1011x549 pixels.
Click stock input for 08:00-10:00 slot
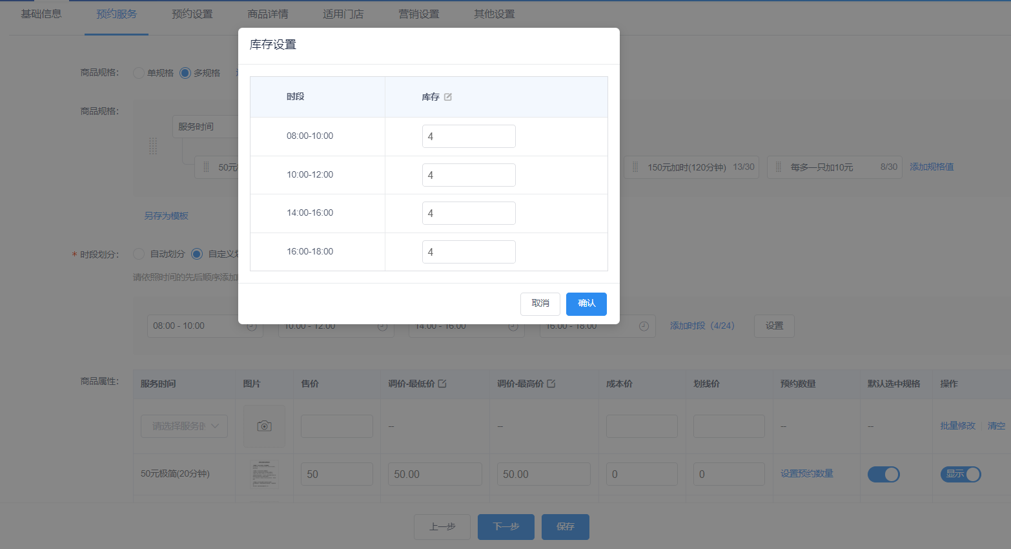[x=469, y=136]
